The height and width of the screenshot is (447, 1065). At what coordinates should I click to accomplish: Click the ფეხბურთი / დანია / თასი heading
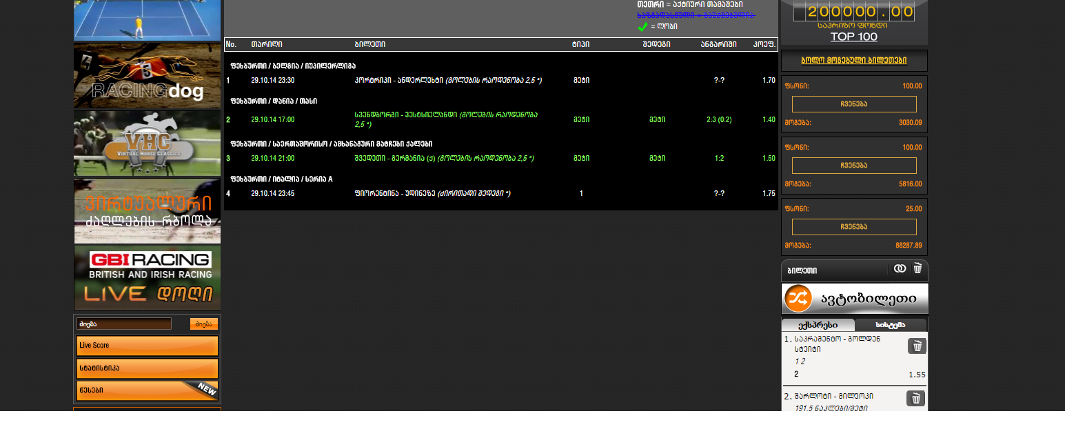274,101
